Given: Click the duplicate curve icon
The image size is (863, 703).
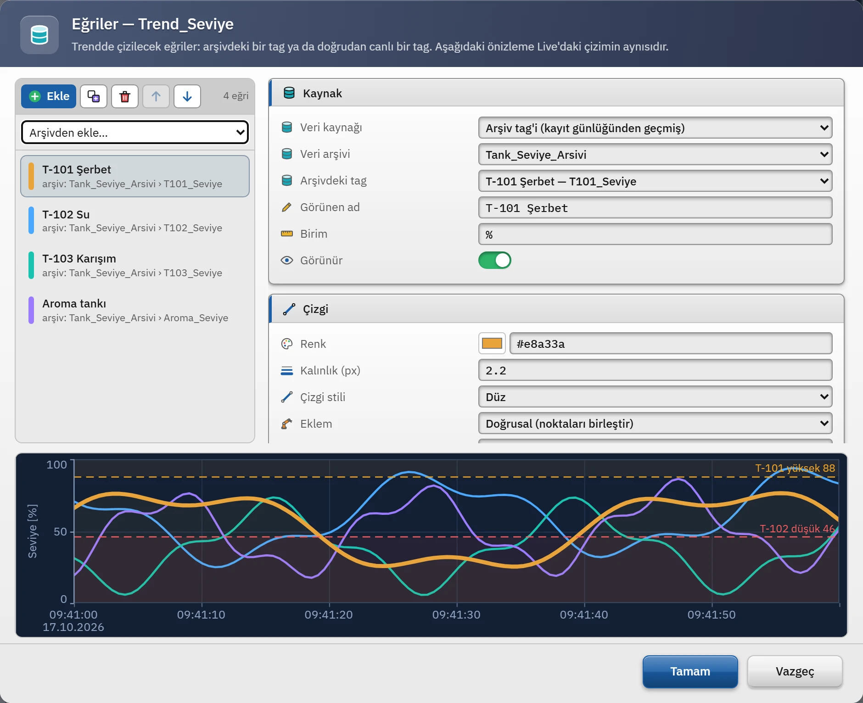Looking at the screenshot, I should [x=94, y=96].
